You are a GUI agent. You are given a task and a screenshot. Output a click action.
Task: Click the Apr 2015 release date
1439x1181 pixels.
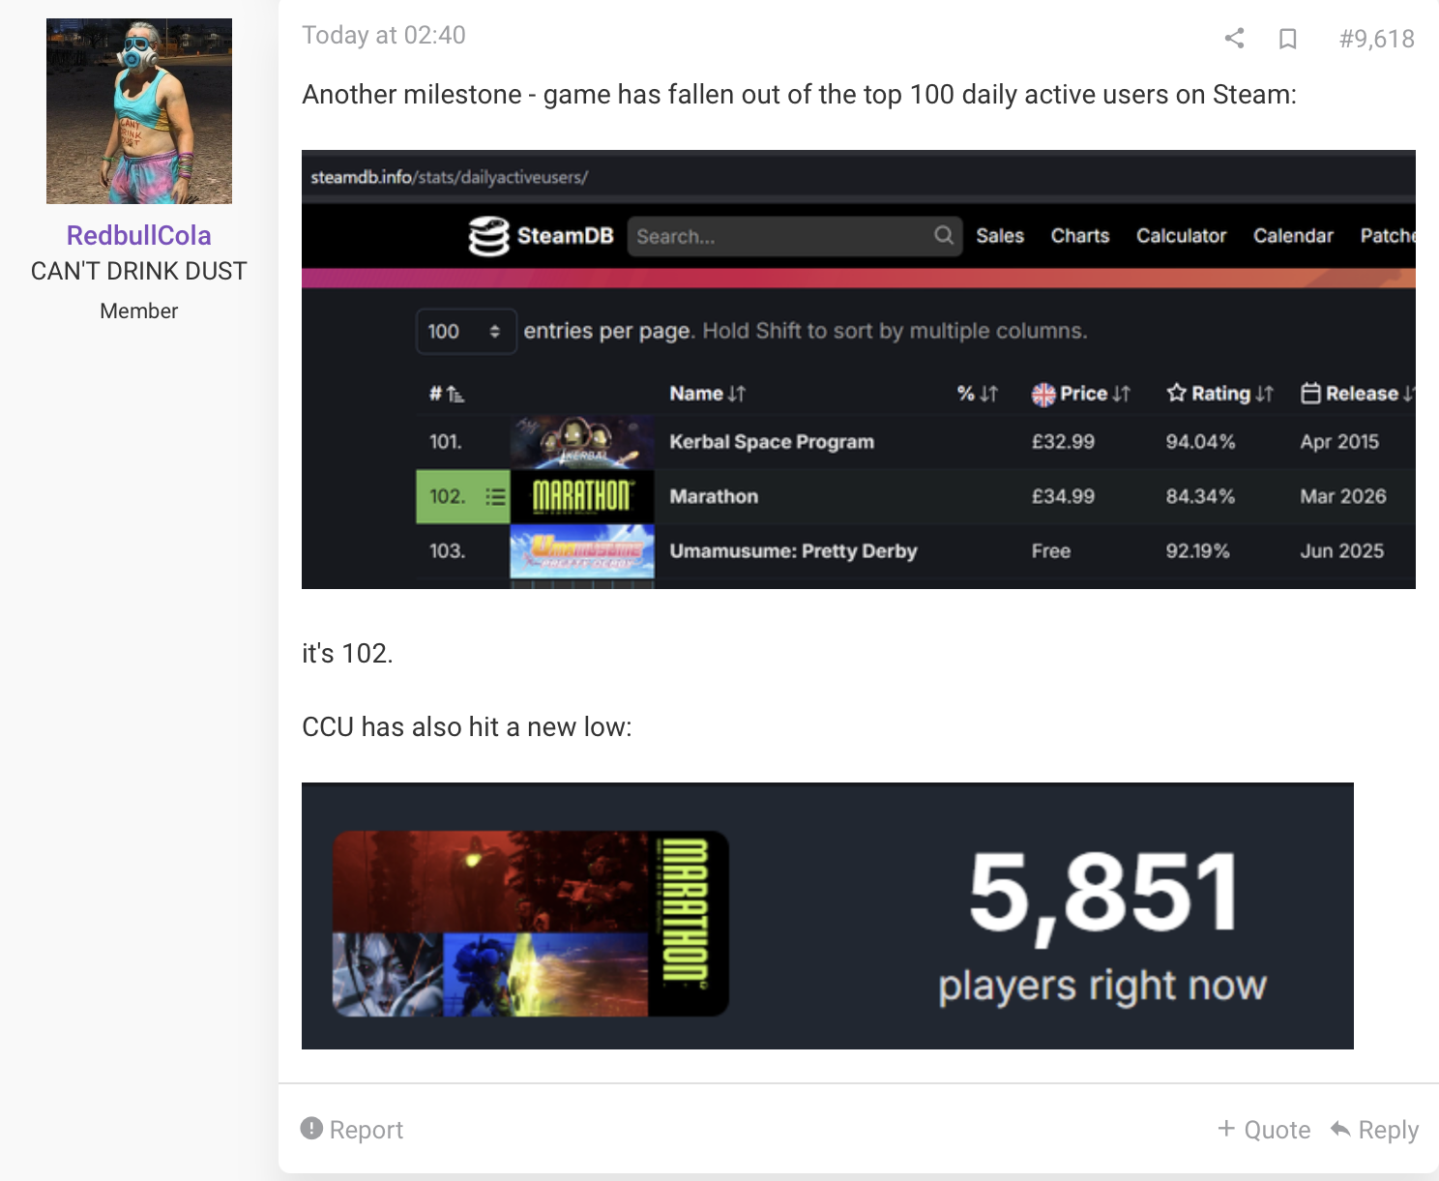(1339, 442)
